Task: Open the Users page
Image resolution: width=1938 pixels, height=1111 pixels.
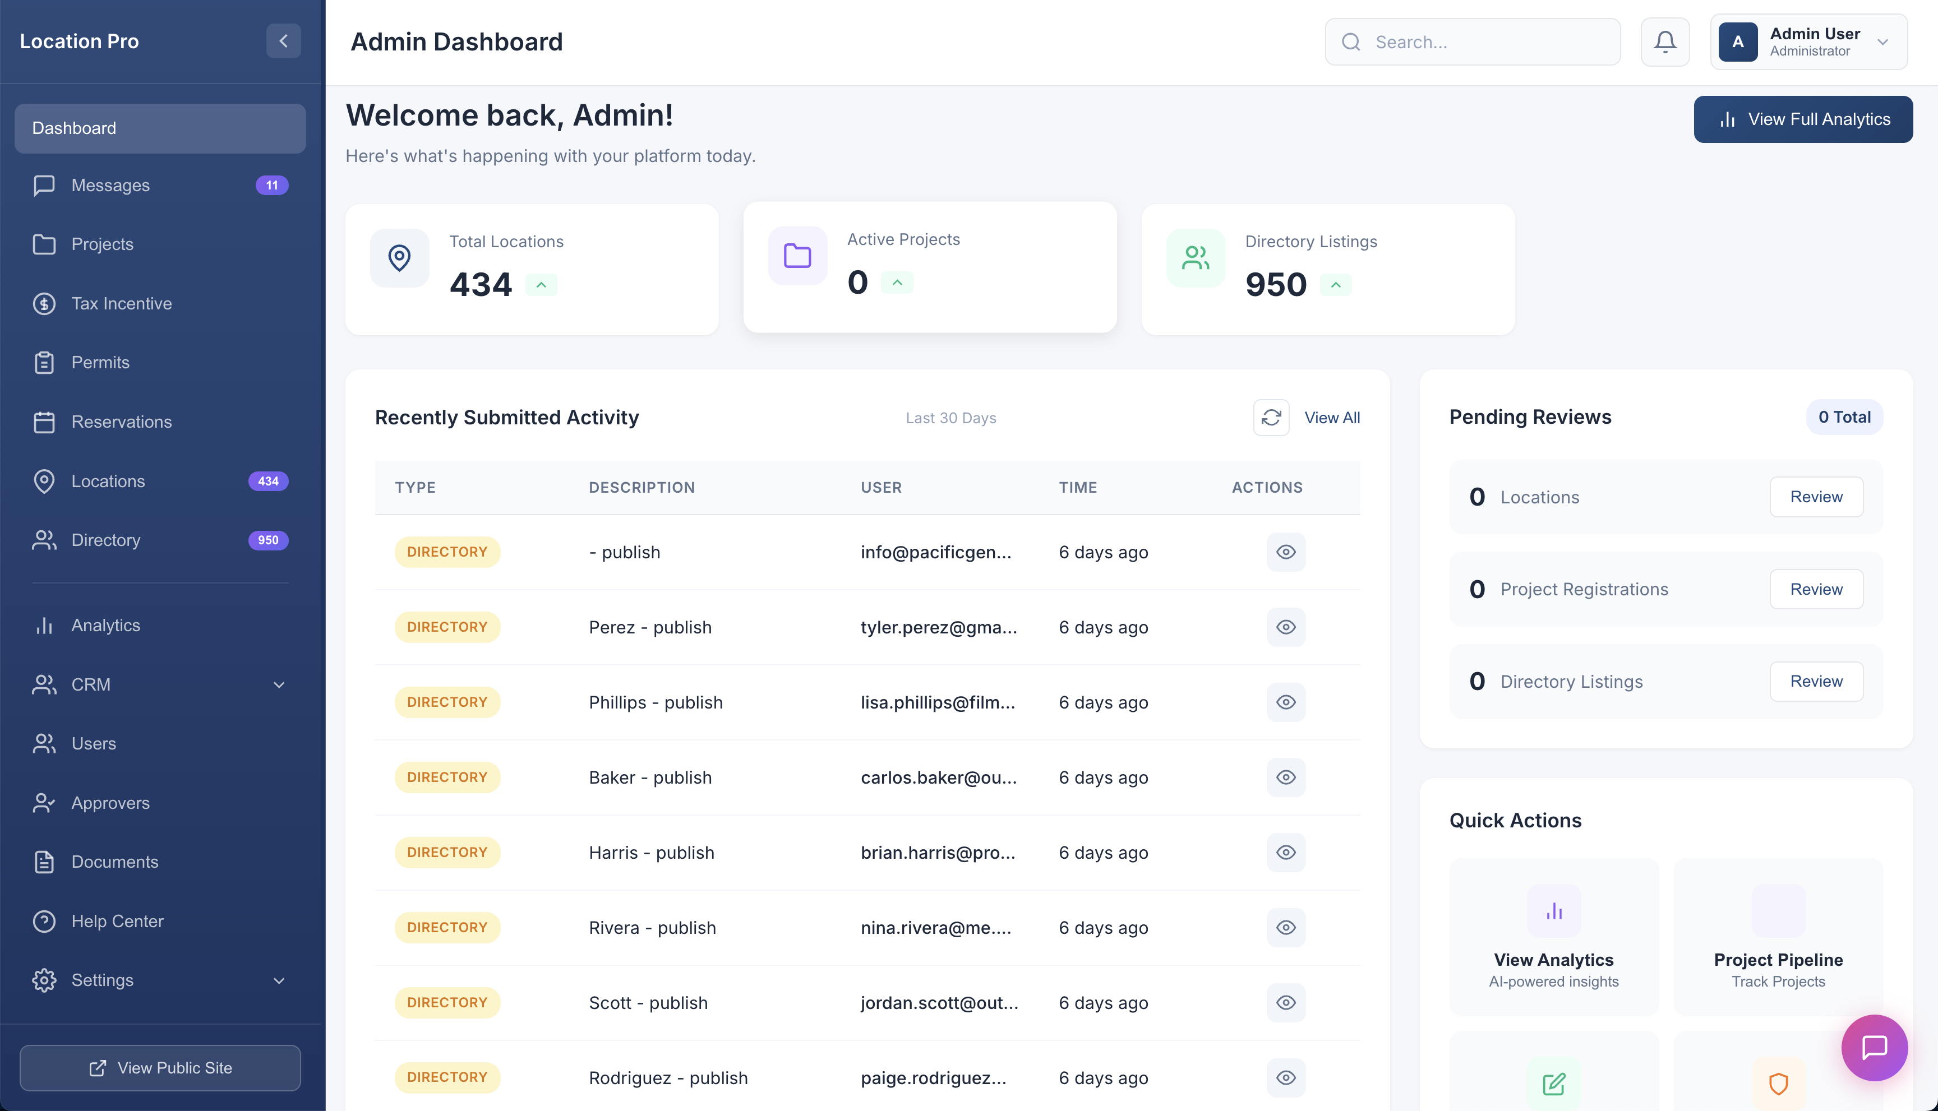Action: [160, 744]
